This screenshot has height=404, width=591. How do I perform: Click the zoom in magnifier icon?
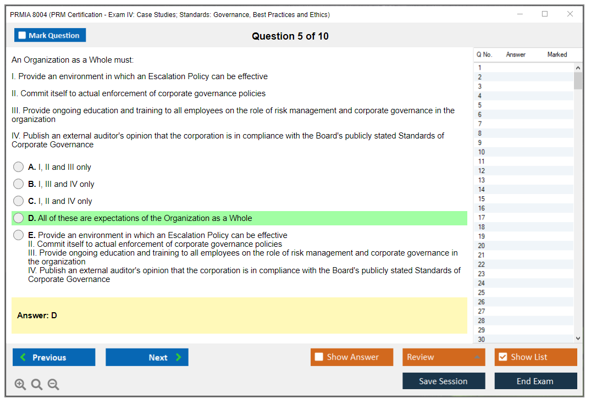pos(20,384)
